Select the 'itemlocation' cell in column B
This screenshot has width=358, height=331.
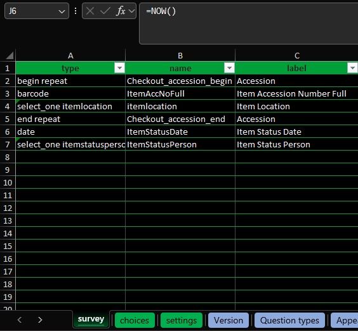[180, 106]
